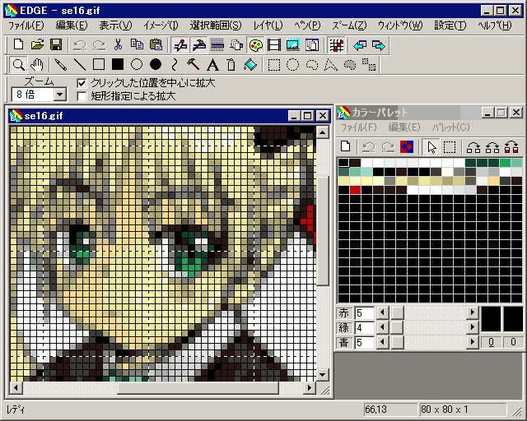Select the Pencil freehand tool
527x421 pixels.
60,65
